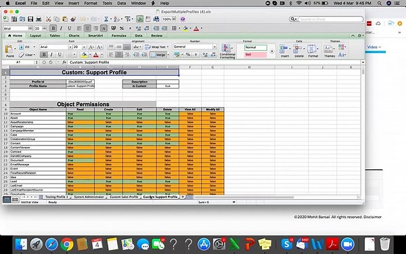Click the Paste clipboard icon in ribbon
406x254 pixels.
click(x=9, y=49)
